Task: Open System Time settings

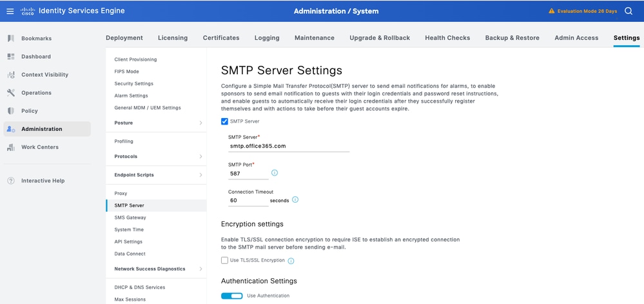Action: pos(129,230)
